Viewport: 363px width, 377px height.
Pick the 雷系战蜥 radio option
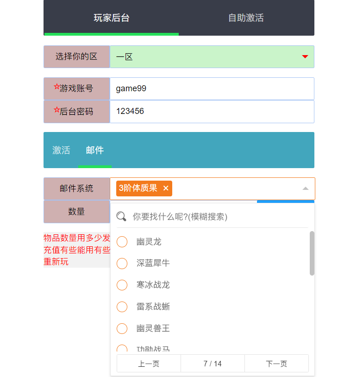122,307
